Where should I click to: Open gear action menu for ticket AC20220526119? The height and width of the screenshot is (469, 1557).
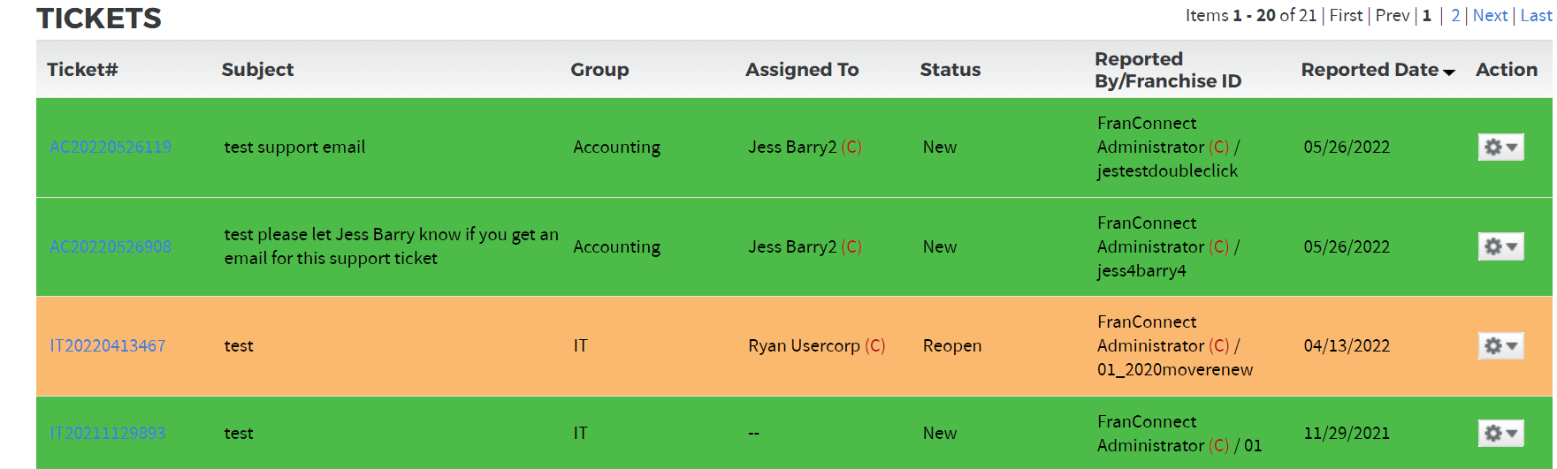pyautogui.click(x=1500, y=148)
